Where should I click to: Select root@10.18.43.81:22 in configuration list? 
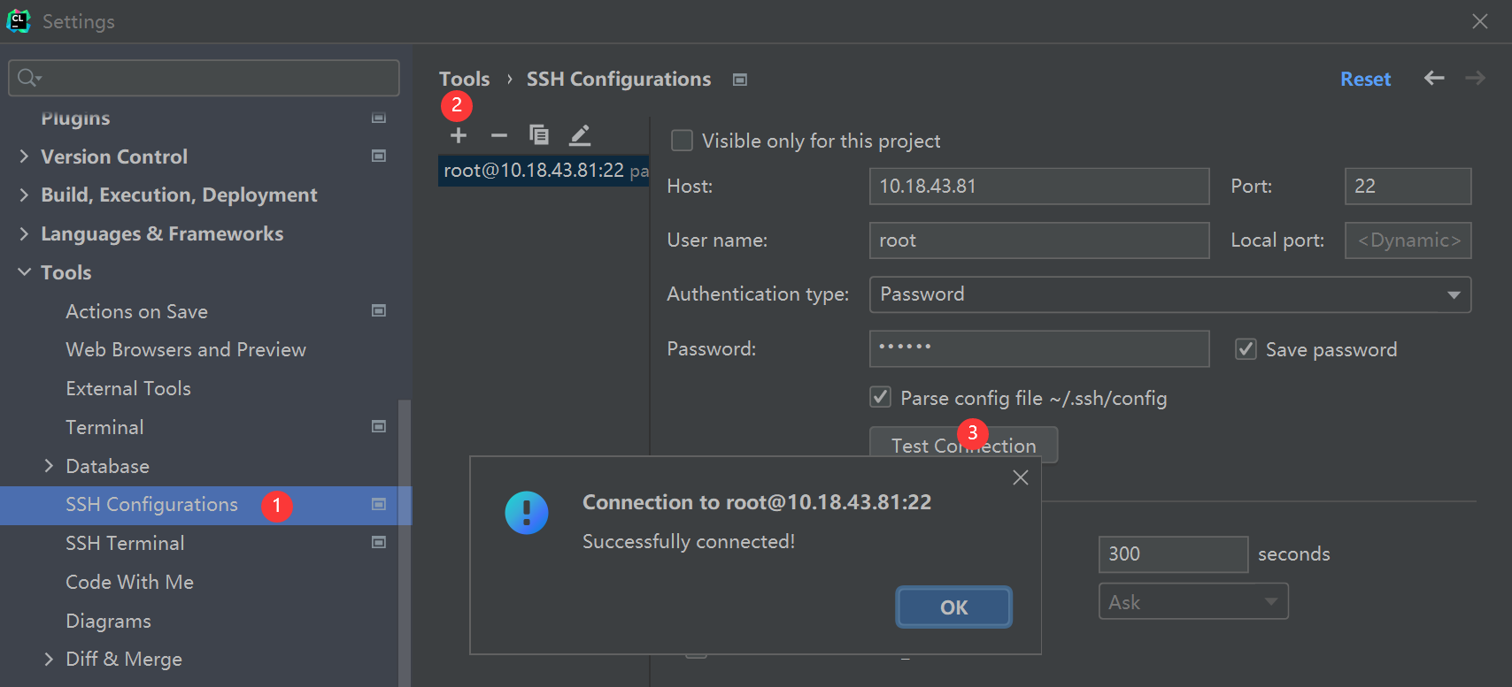click(x=544, y=171)
